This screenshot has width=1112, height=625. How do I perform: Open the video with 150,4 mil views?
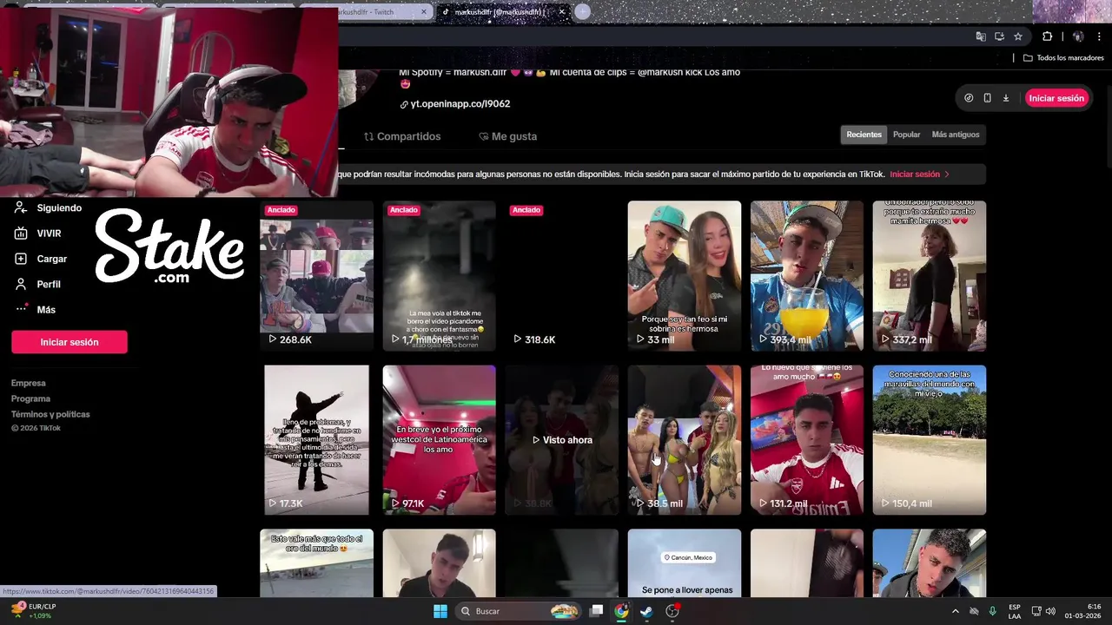tap(930, 440)
